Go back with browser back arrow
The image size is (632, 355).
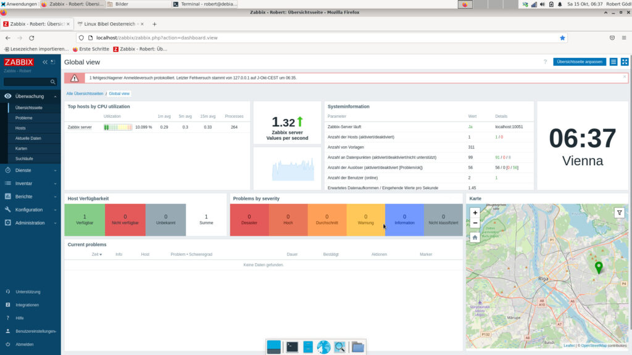click(7, 38)
